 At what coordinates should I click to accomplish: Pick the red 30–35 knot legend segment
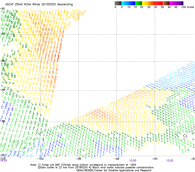click(159, 3)
